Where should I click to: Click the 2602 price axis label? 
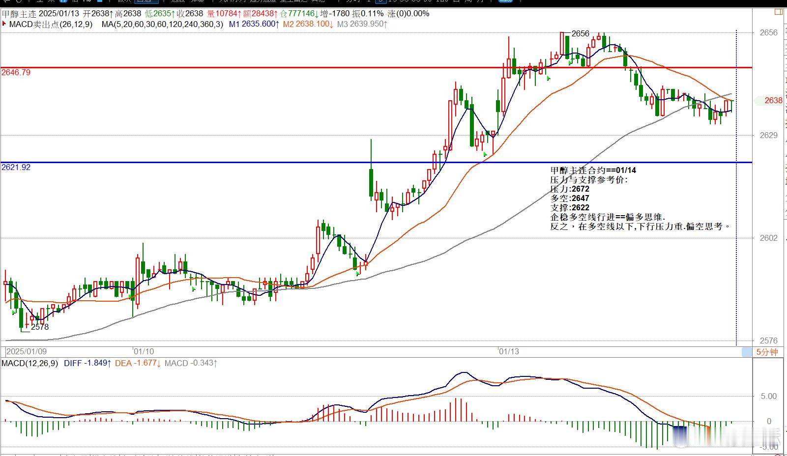[x=769, y=238]
